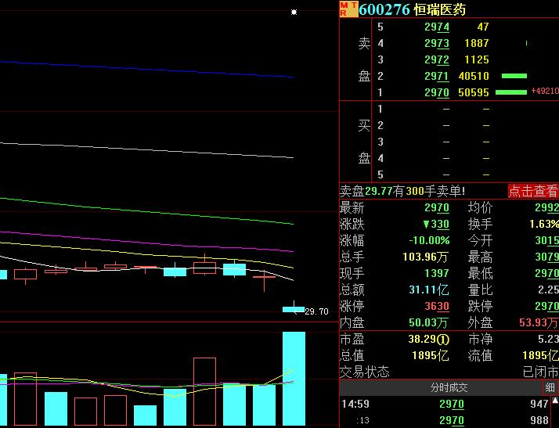Click stock name 恒瑞医药
This screenshot has height=428, width=559.
pyautogui.click(x=440, y=9)
